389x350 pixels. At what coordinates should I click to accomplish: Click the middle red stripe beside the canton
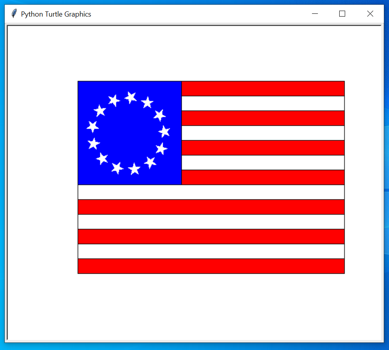click(263, 148)
